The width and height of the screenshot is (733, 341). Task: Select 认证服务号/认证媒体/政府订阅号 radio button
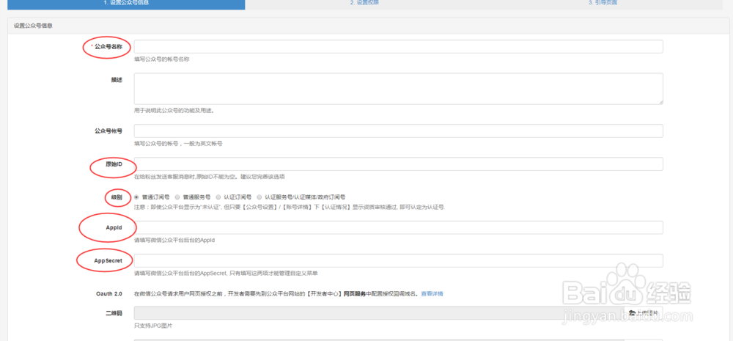tap(259, 197)
